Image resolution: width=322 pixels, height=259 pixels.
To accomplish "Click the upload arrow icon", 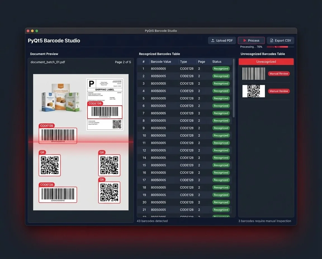I will click(x=213, y=40).
